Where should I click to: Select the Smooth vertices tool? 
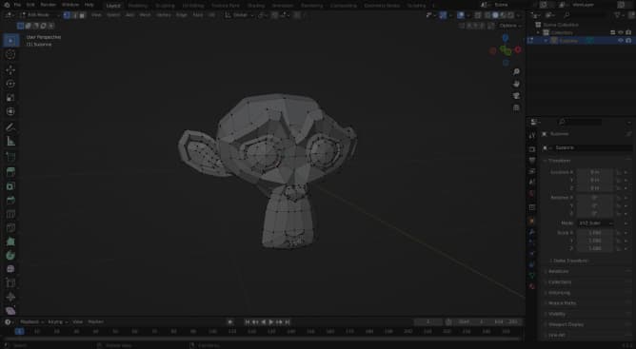pos(10,269)
